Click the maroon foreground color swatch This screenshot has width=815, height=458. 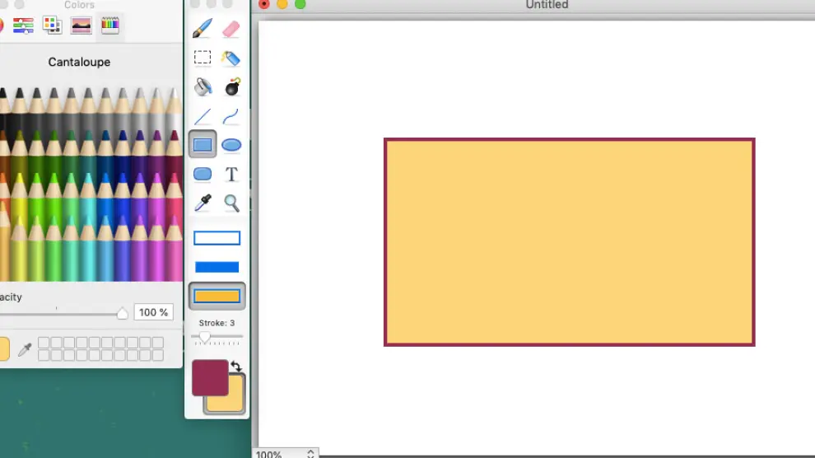209,377
